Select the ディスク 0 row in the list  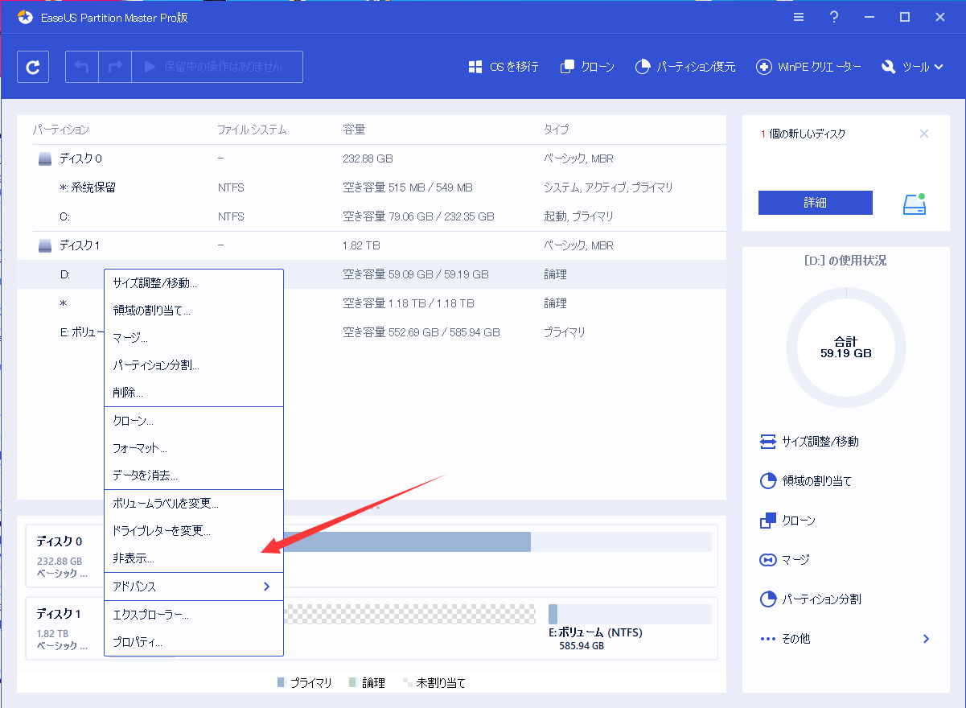(x=371, y=158)
